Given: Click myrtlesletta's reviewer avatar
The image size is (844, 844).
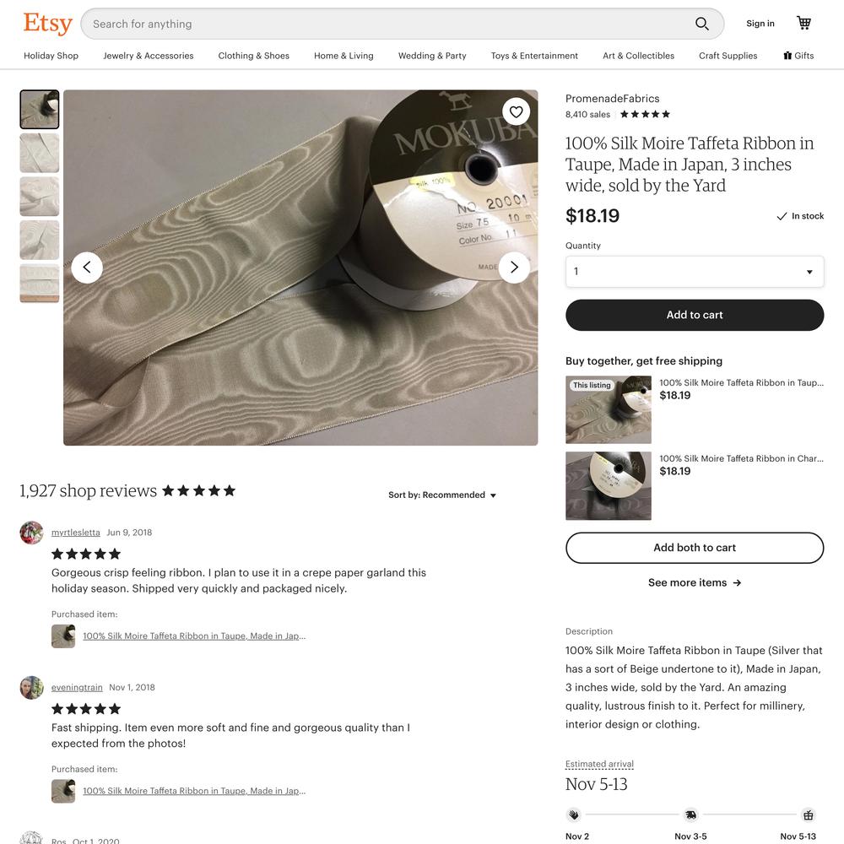Looking at the screenshot, I should point(32,533).
